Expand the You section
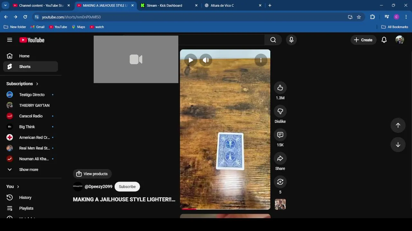 click(13, 186)
